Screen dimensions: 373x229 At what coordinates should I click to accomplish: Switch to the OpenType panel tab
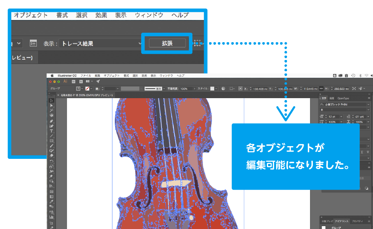point(343,98)
